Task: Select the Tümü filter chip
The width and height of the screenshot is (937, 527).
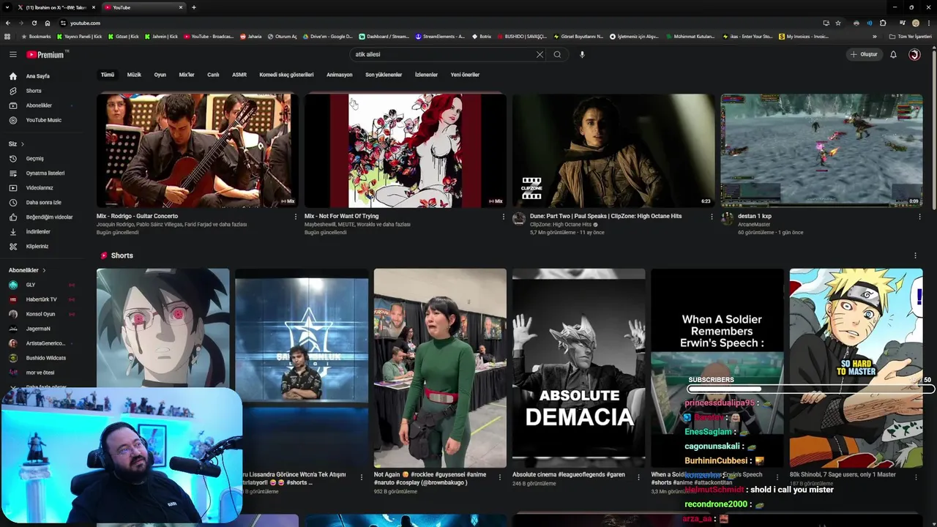Action: point(108,75)
